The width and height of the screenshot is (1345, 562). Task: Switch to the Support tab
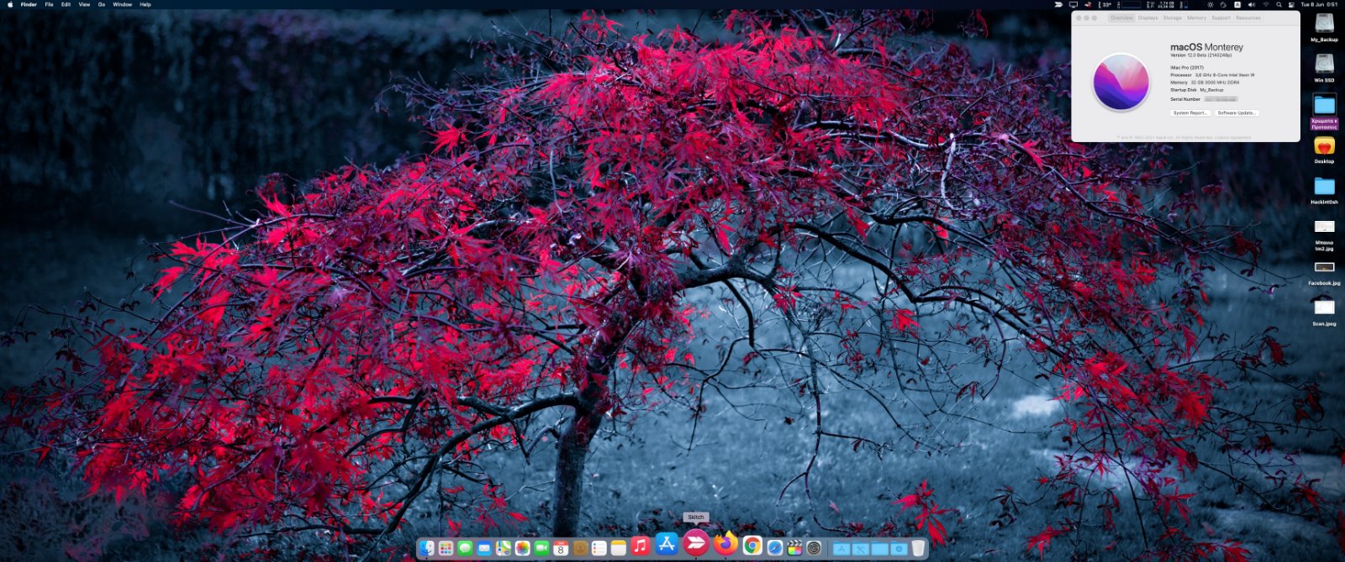1221,18
